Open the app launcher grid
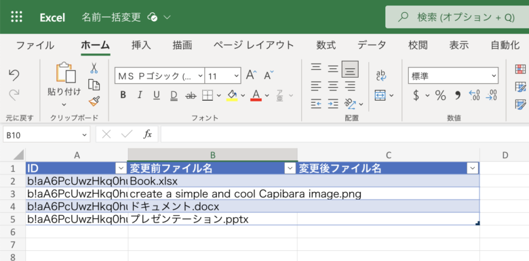Image resolution: width=529 pixels, height=261 pixels. tap(16, 17)
